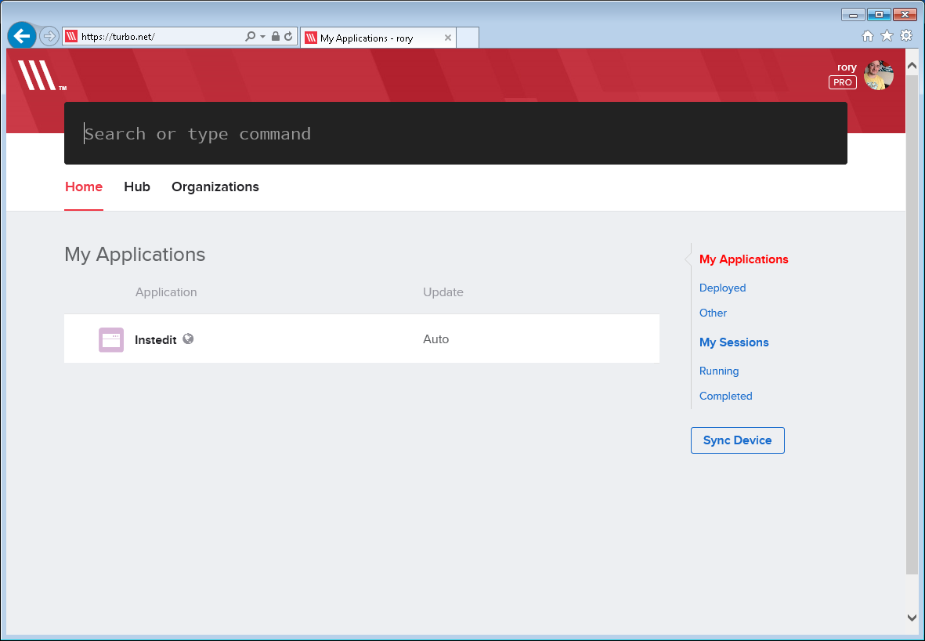Click the Turbo logo
Image resolution: width=925 pixels, height=641 pixels.
[x=39, y=76]
